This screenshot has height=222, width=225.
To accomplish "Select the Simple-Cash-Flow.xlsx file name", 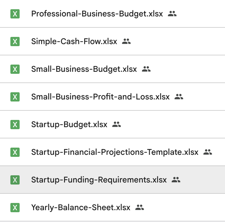I will click(x=74, y=42).
